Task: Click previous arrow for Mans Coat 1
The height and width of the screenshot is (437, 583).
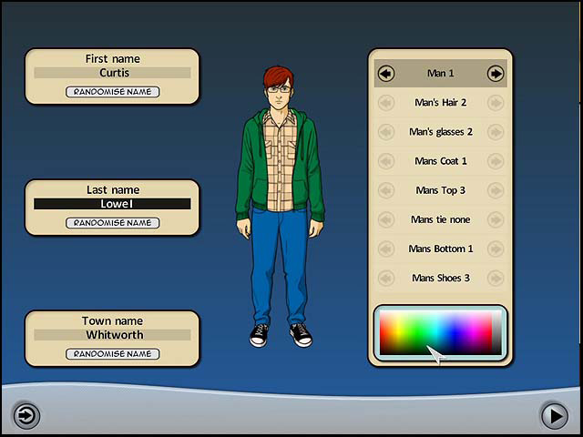Action: pos(386,161)
